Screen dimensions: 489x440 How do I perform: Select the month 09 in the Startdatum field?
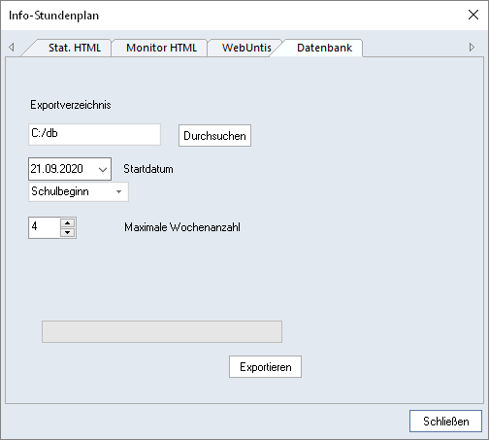51,169
